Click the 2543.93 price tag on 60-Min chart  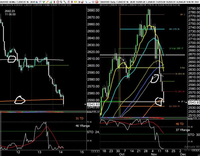93,104
